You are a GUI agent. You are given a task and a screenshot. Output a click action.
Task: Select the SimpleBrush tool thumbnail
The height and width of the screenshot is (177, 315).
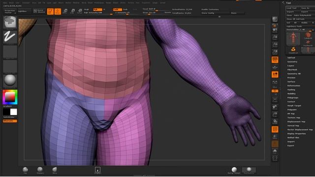293,50
